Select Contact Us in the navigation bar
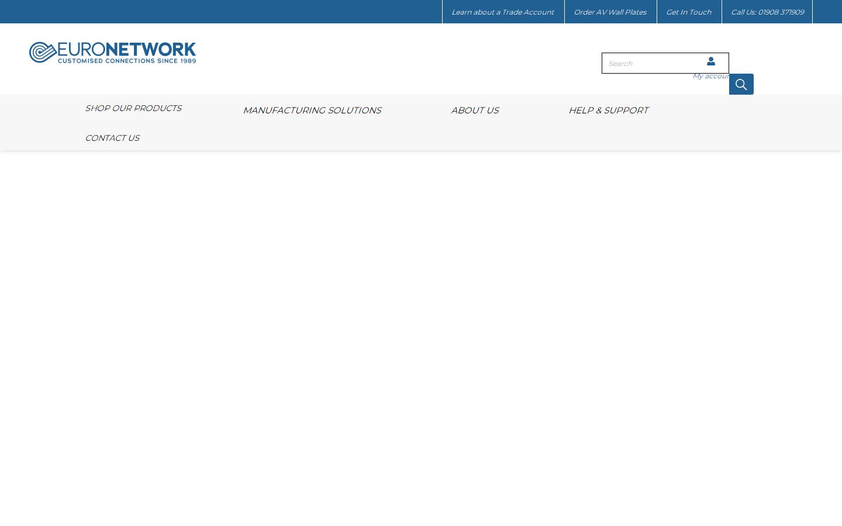This screenshot has height=526, width=842. pos(112,138)
